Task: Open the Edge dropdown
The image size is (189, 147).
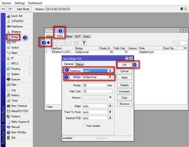Action: (110, 106)
